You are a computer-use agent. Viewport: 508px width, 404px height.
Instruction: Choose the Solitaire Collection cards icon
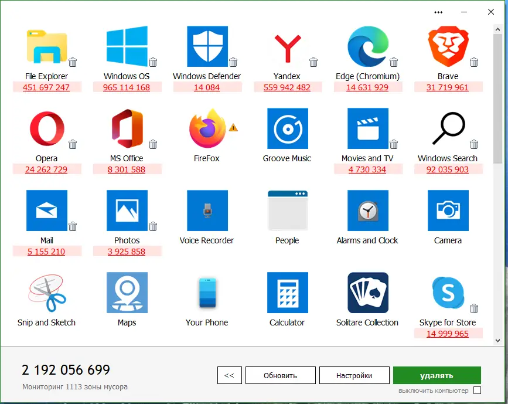pos(368,293)
